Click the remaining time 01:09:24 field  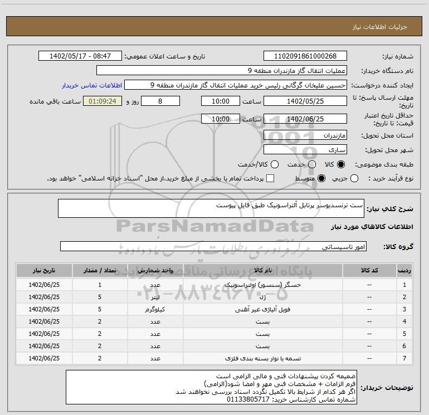point(103,101)
